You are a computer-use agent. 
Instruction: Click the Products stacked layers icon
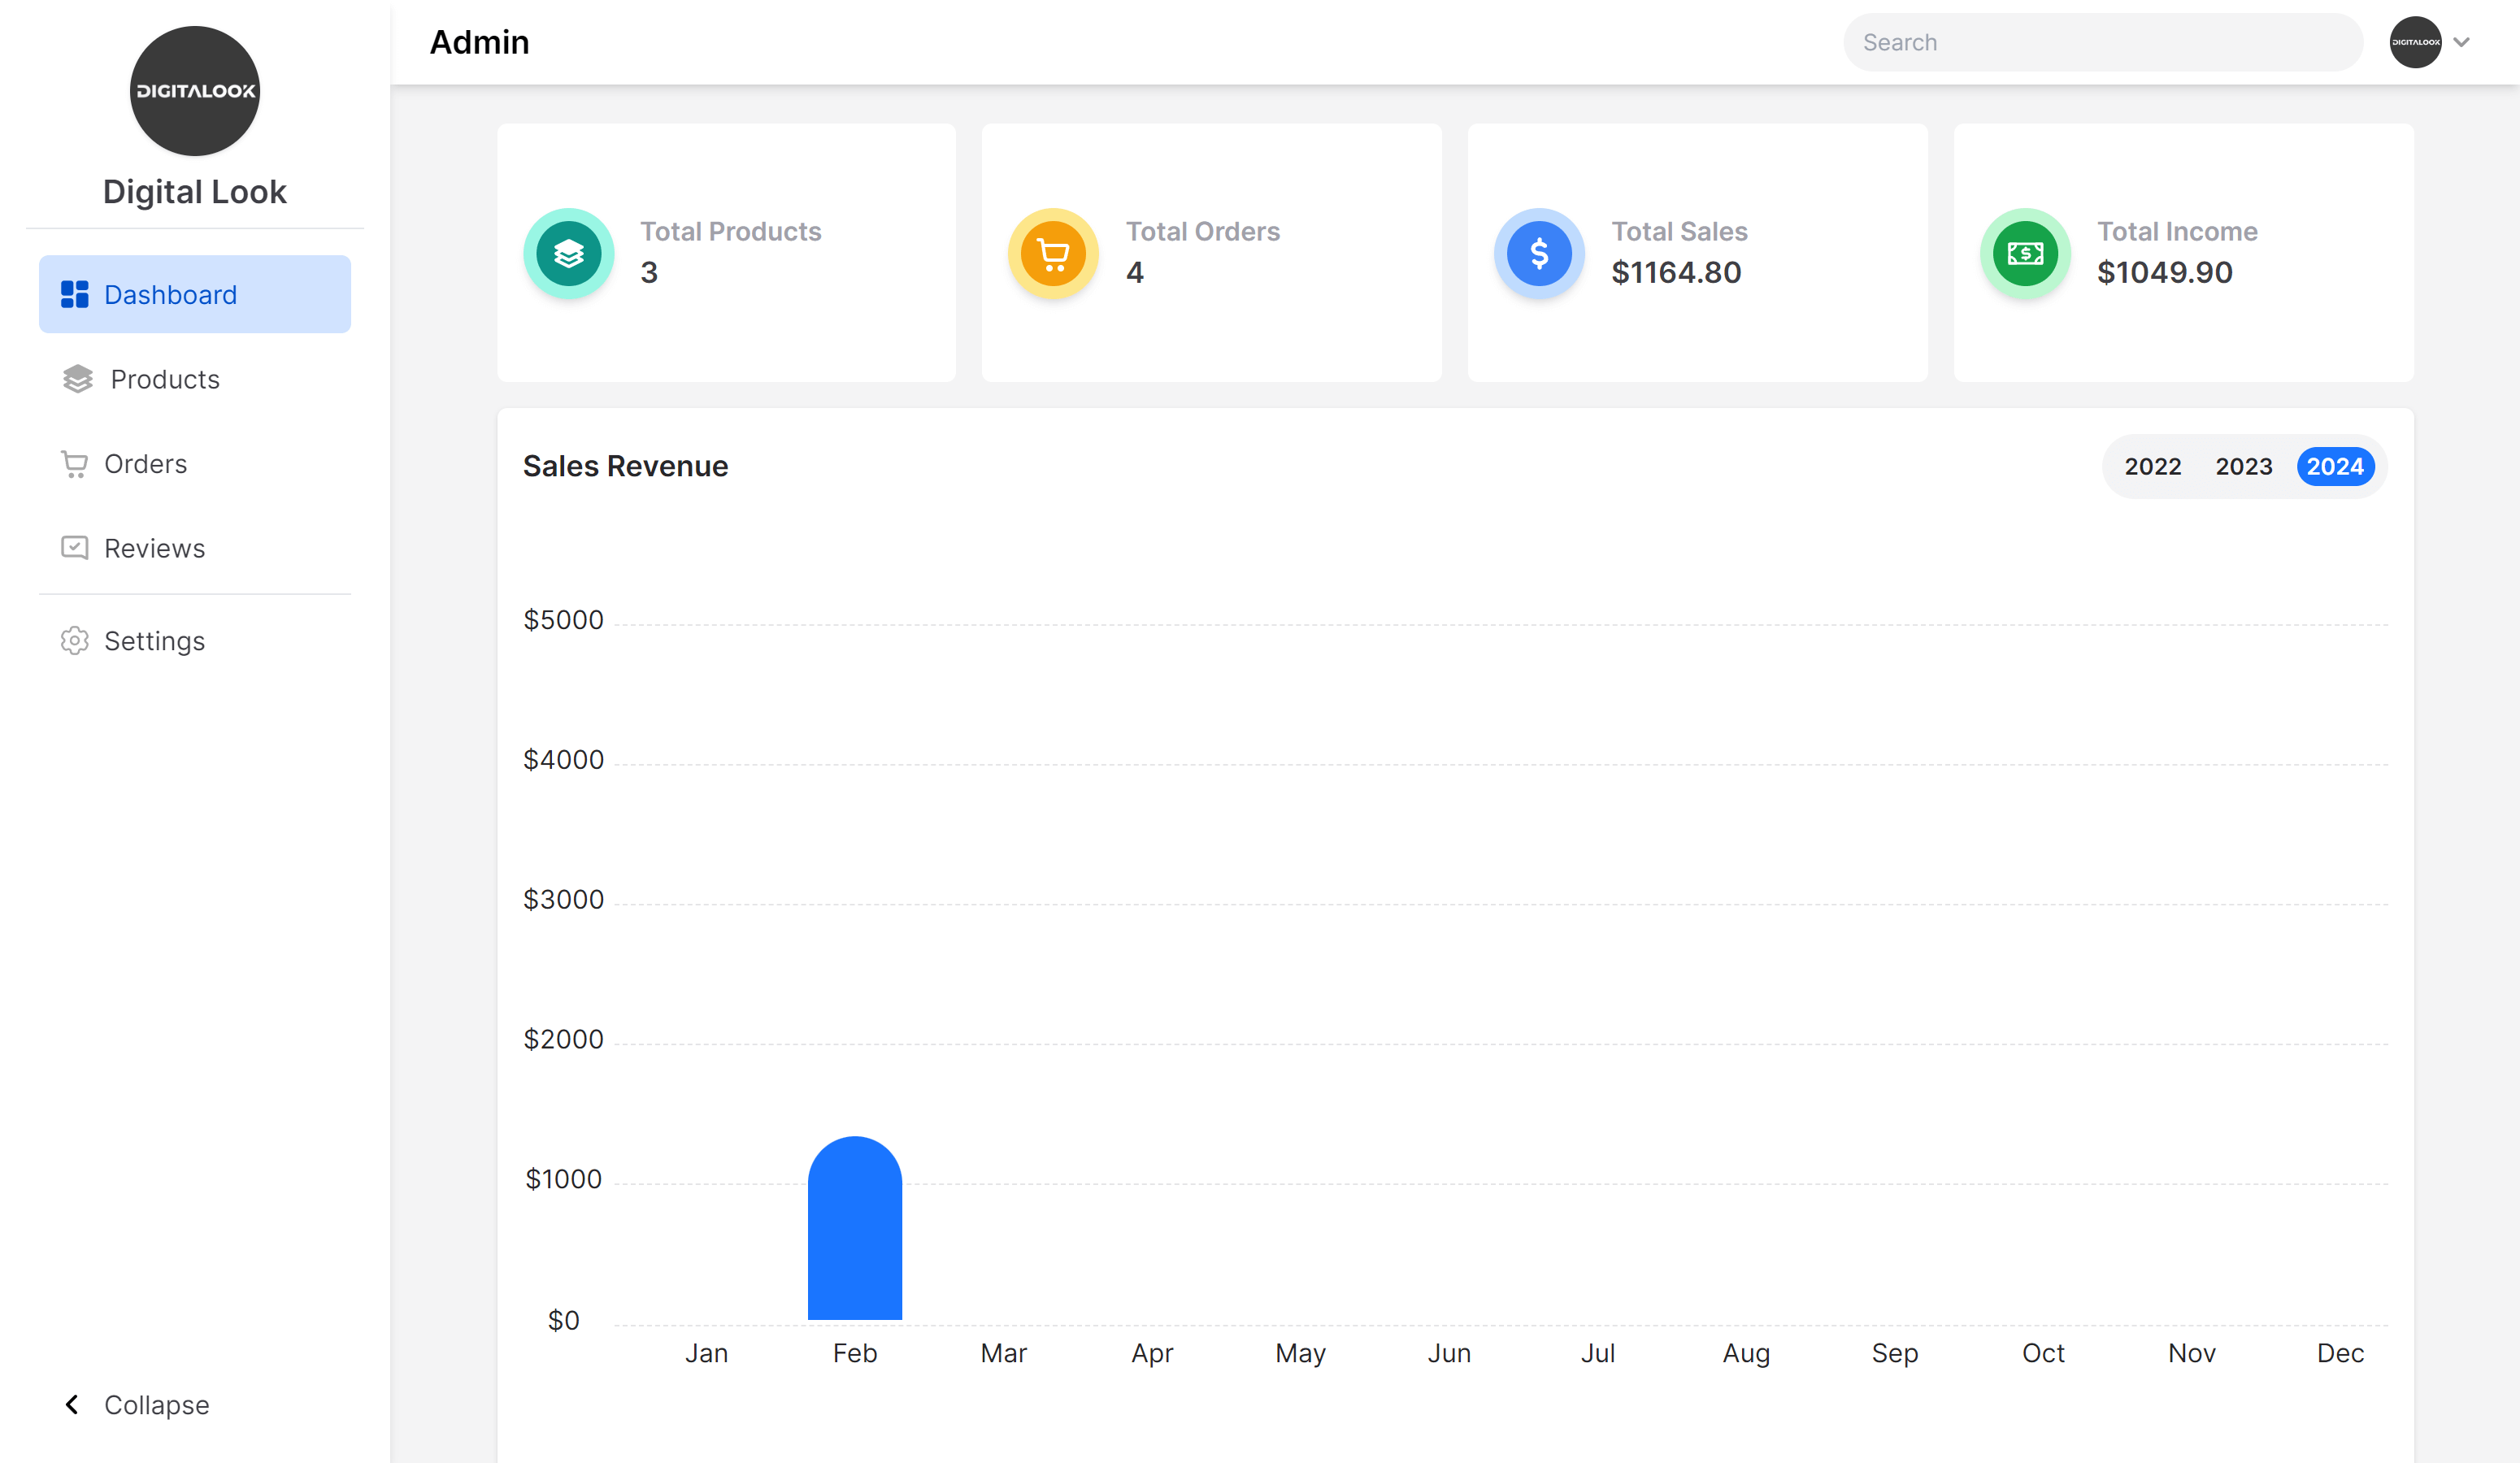pos(77,379)
